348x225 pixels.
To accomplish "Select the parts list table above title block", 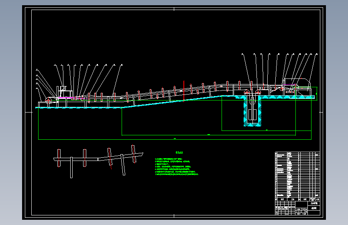I will point(297,176).
